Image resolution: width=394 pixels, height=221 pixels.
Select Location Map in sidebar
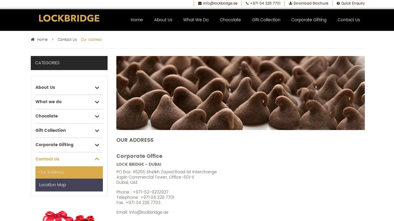(69, 185)
